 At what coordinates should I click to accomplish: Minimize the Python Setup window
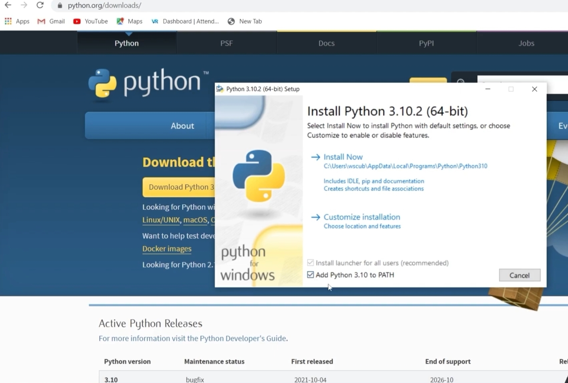(488, 89)
